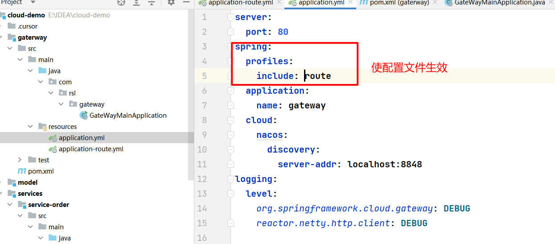Hide the Project tool window
Screen dimensions: 555x244
pyautogui.click(x=186, y=2)
